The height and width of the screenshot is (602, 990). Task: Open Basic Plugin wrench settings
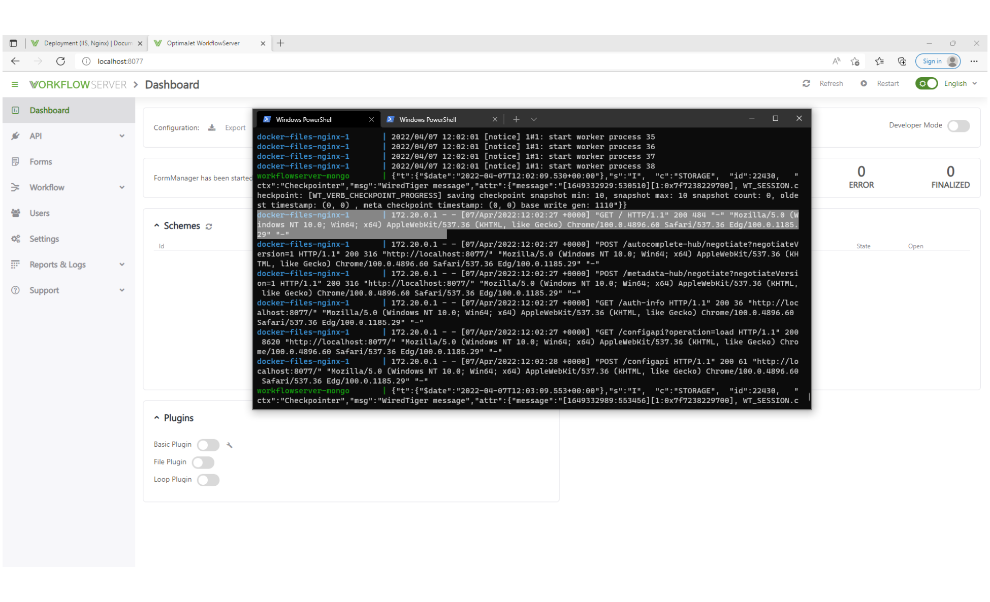pos(230,445)
